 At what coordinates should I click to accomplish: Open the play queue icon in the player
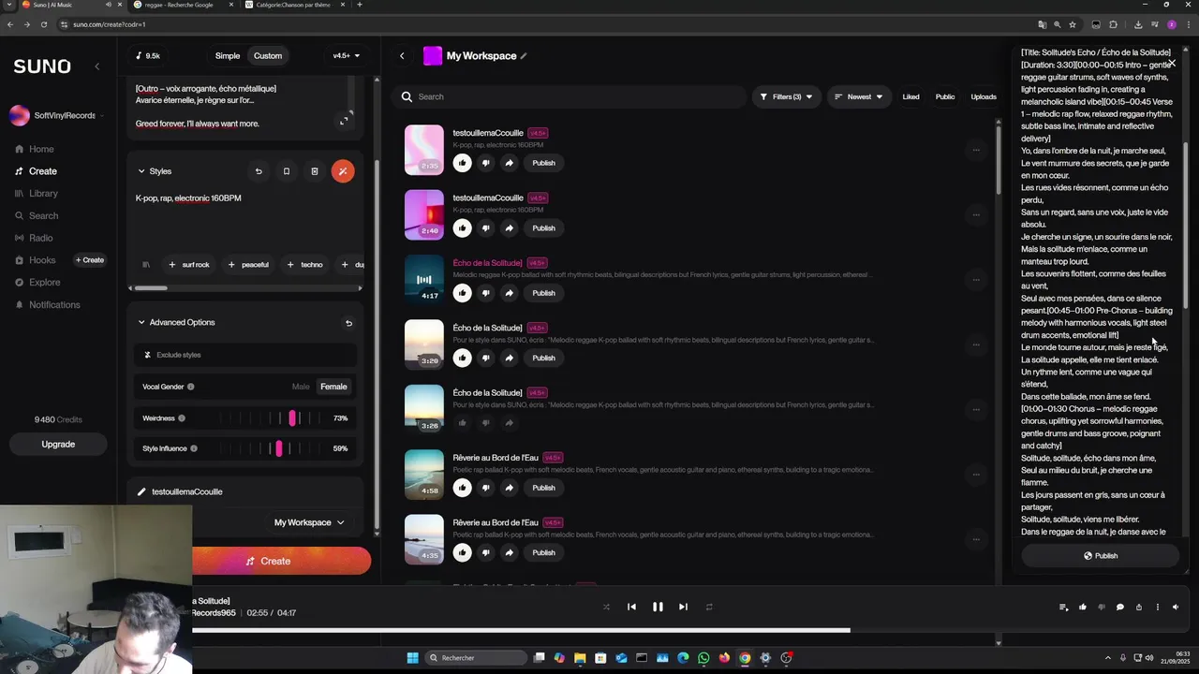click(1063, 607)
